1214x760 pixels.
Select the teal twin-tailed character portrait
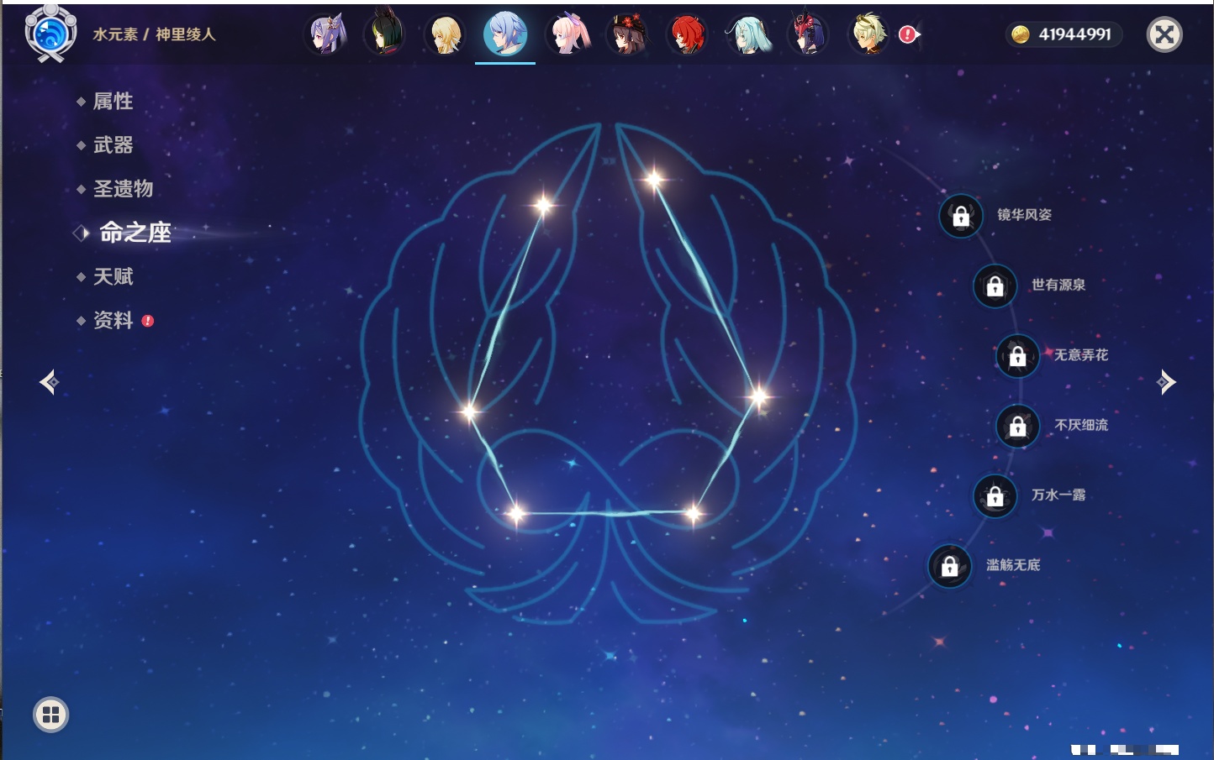(x=747, y=34)
